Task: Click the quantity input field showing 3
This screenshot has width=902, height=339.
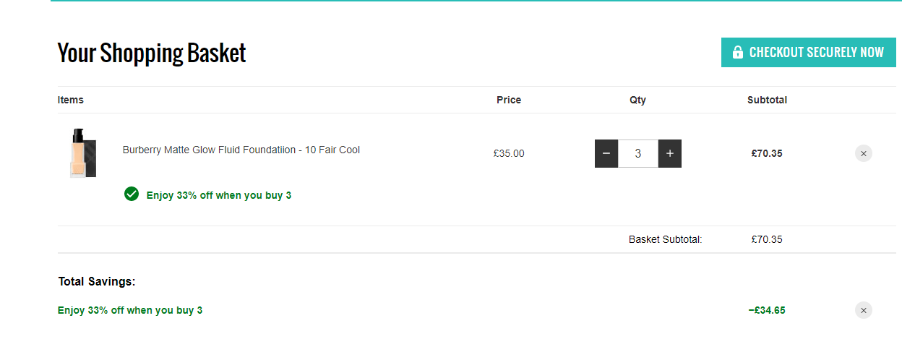Action: 638,153
